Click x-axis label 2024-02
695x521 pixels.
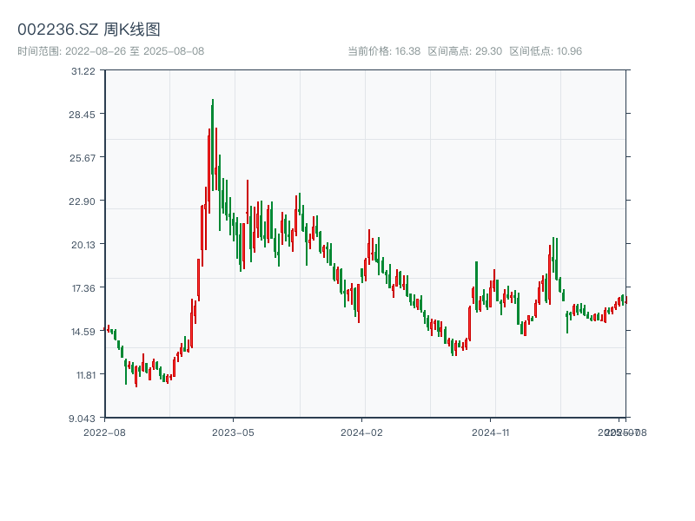pos(361,432)
